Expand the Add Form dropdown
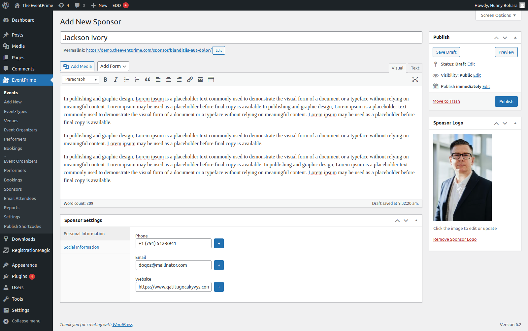This screenshot has width=528, height=331. (113, 66)
